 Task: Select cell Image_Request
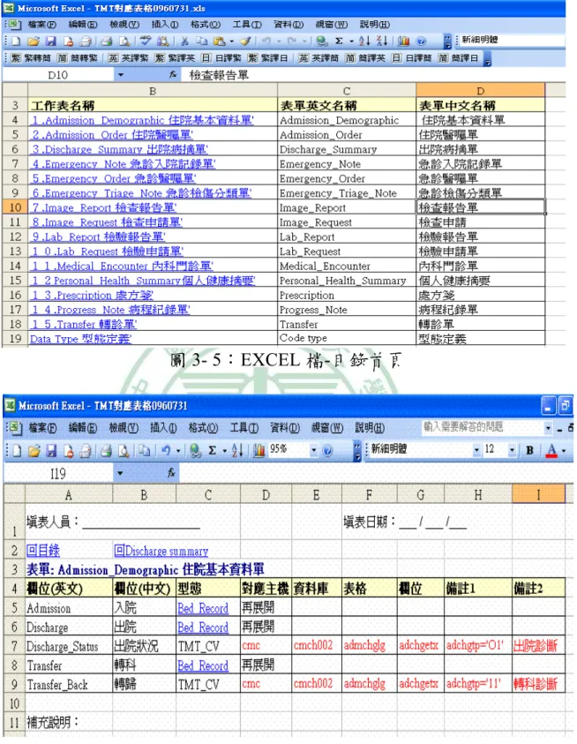click(347, 222)
